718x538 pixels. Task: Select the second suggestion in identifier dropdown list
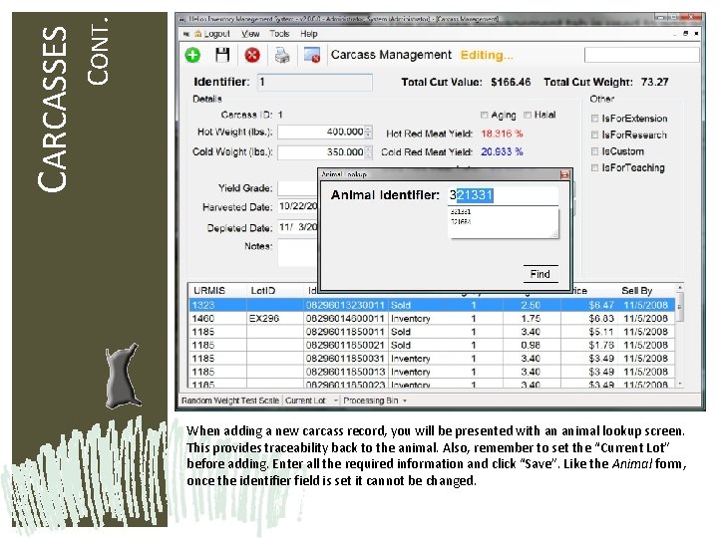point(461,221)
